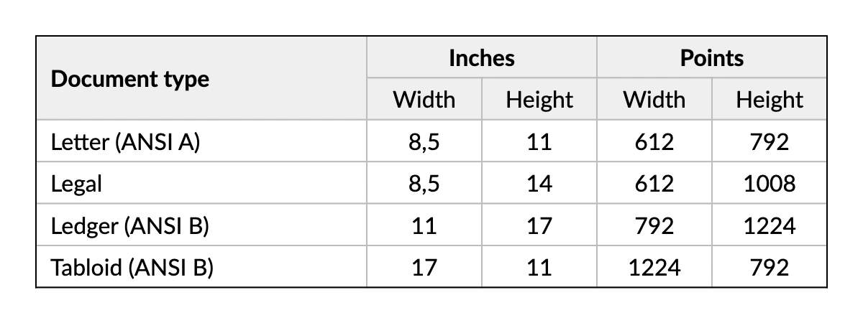Click the Ledger height cell showing 1224
863x323 pixels.
click(769, 226)
